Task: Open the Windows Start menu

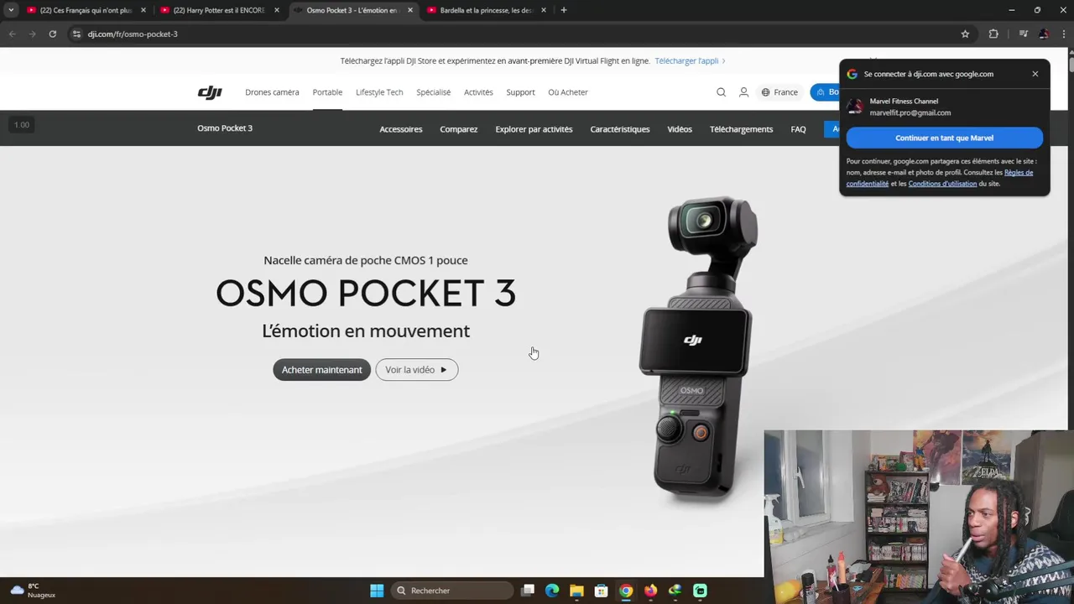Action: click(377, 591)
